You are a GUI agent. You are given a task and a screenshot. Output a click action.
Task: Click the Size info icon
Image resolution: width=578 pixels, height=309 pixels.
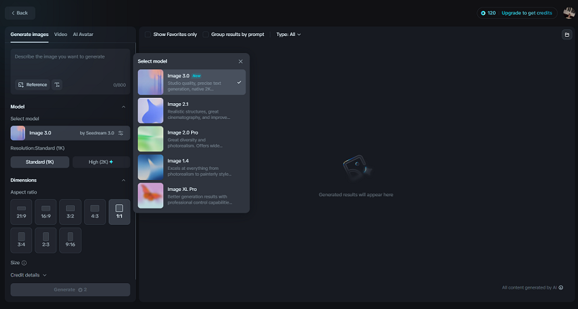point(24,263)
